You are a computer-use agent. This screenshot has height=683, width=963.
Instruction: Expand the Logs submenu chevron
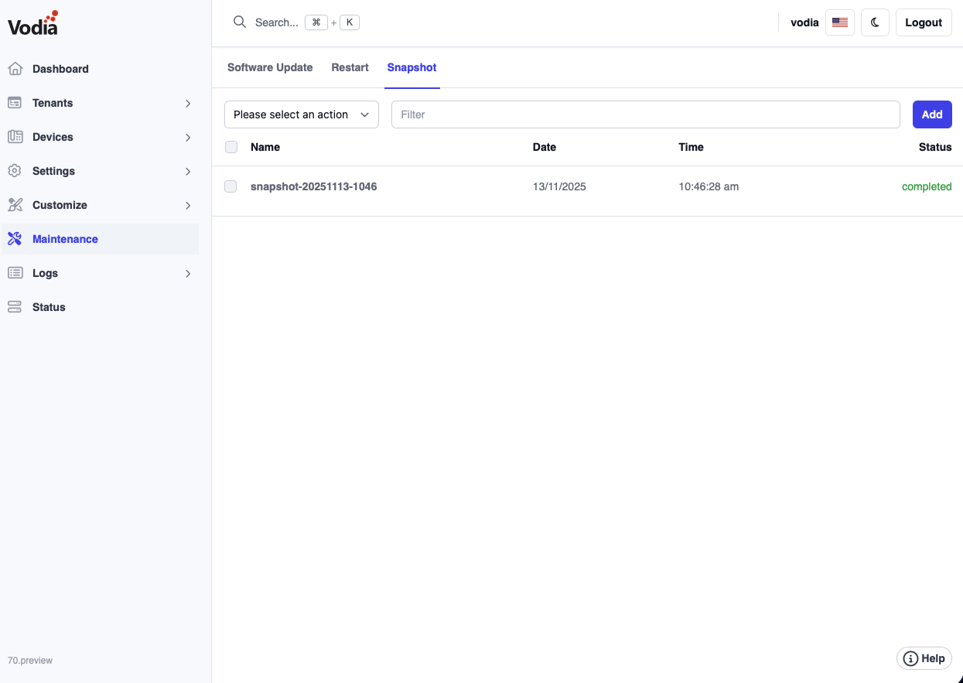click(x=188, y=273)
